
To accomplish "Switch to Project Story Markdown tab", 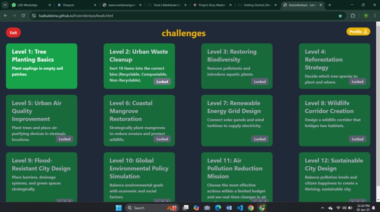I will [x=212, y=5].
